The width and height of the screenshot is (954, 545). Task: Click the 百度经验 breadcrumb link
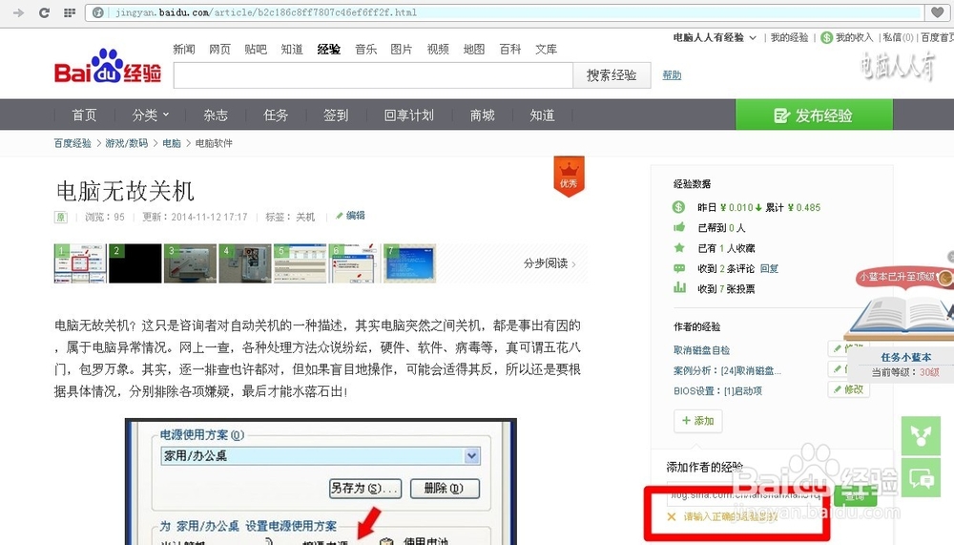73,143
